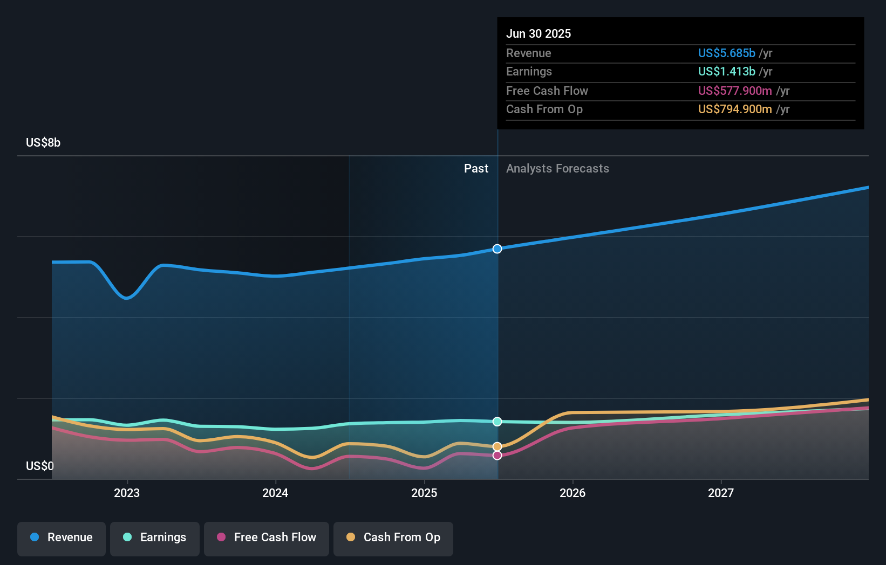Click the Past section label
Viewport: 886px width, 565px height.
(x=476, y=169)
